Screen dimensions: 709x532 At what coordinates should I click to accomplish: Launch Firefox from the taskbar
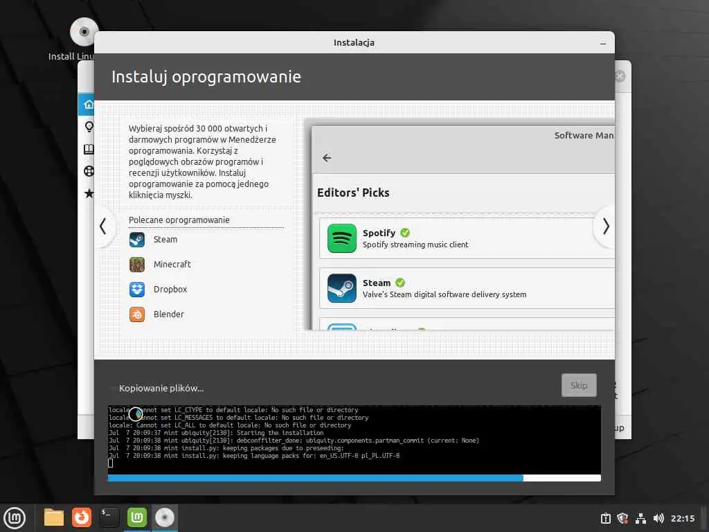coord(82,517)
